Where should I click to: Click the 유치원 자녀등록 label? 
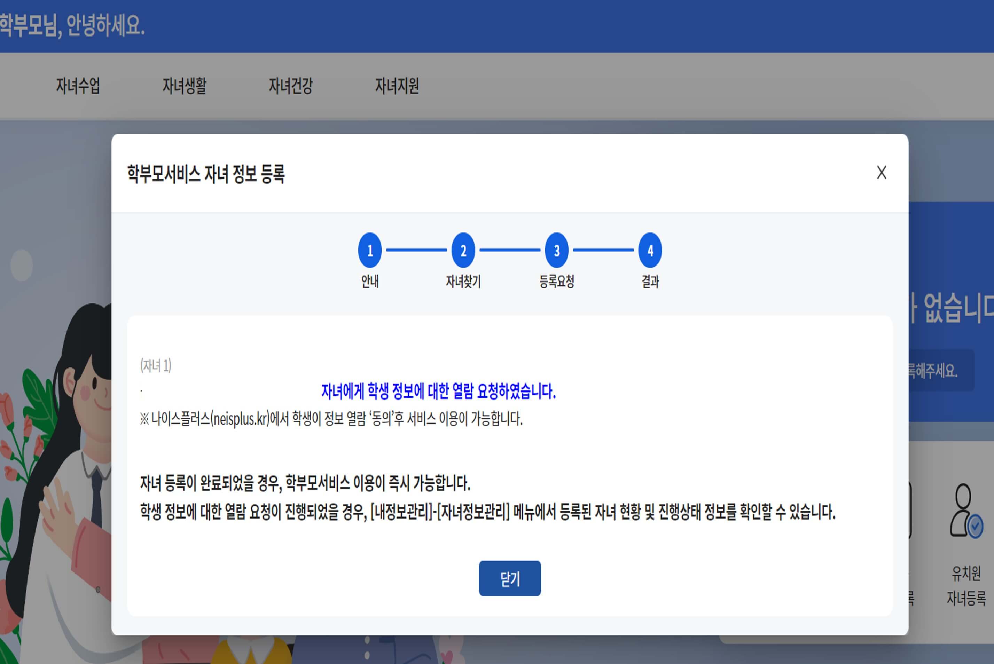(966, 586)
